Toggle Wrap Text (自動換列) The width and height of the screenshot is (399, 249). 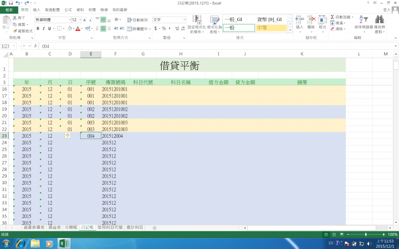[x=137, y=20]
